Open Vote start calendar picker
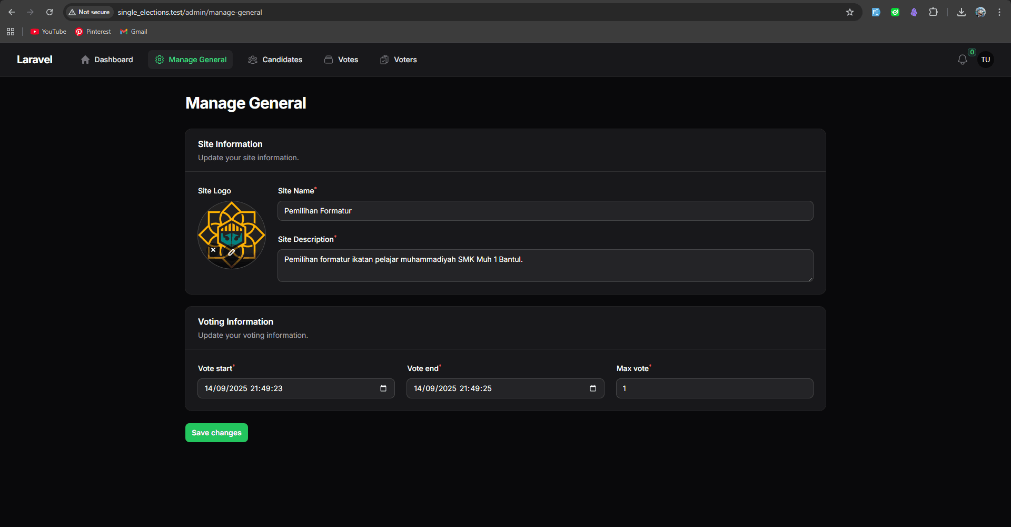Image resolution: width=1011 pixels, height=527 pixels. pyautogui.click(x=383, y=388)
